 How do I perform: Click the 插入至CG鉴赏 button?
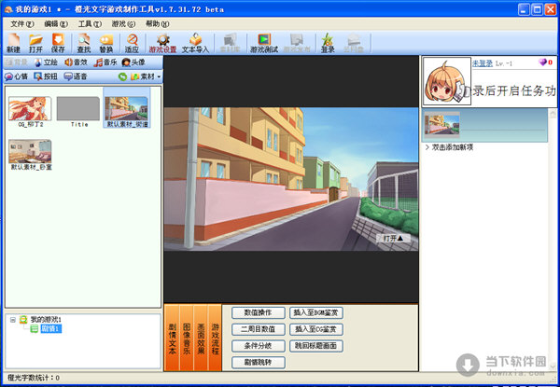pyautogui.click(x=316, y=329)
